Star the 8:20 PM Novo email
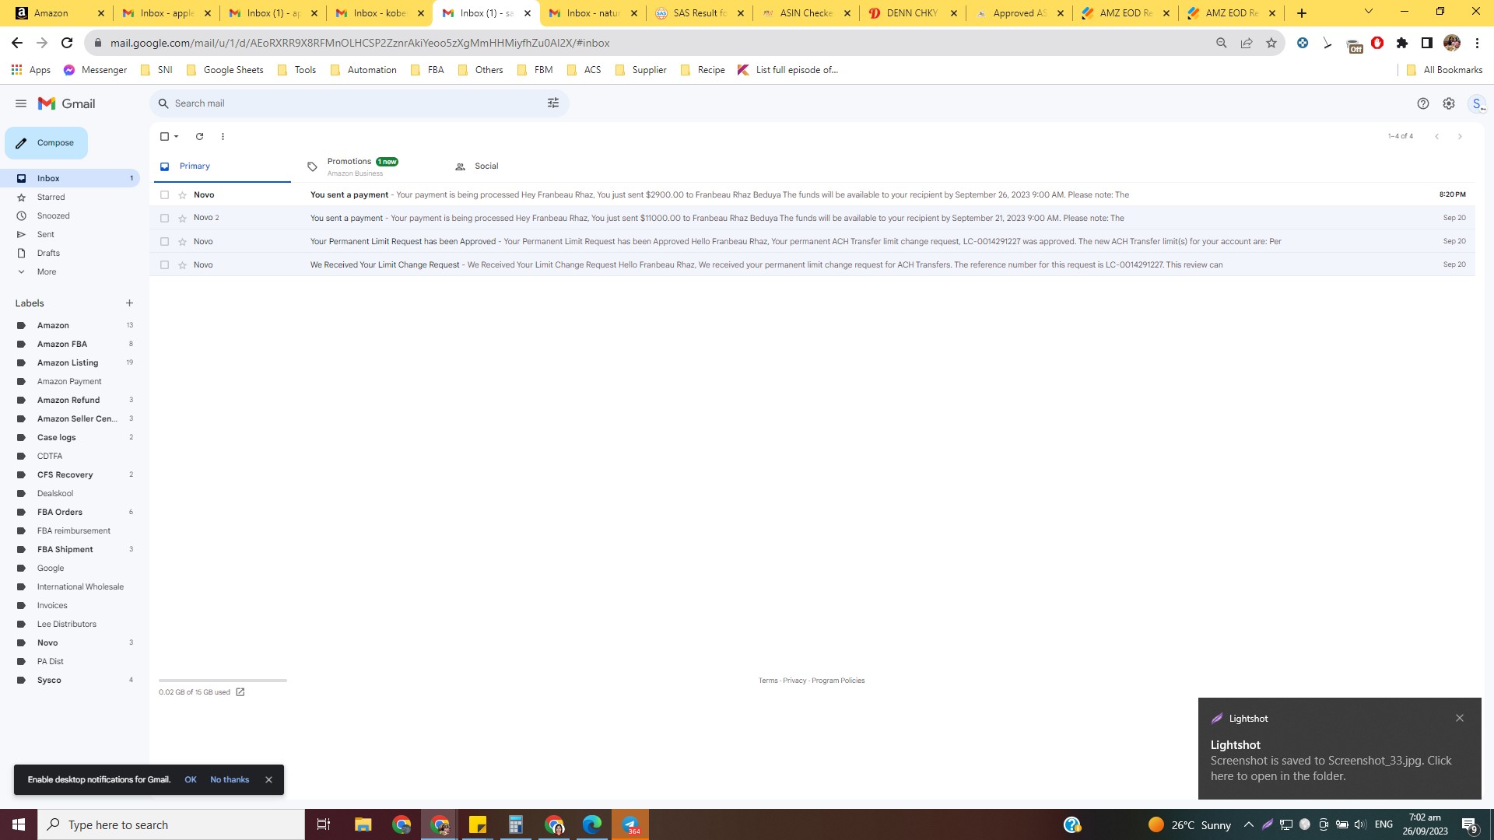The image size is (1494, 840). click(x=182, y=195)
